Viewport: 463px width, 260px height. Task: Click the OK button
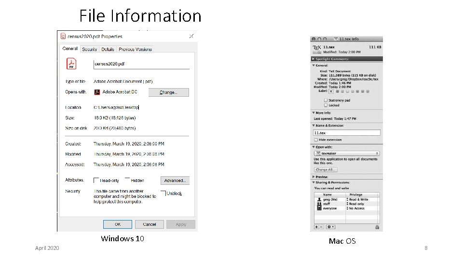pyautogui.click(x=118, y=224)
